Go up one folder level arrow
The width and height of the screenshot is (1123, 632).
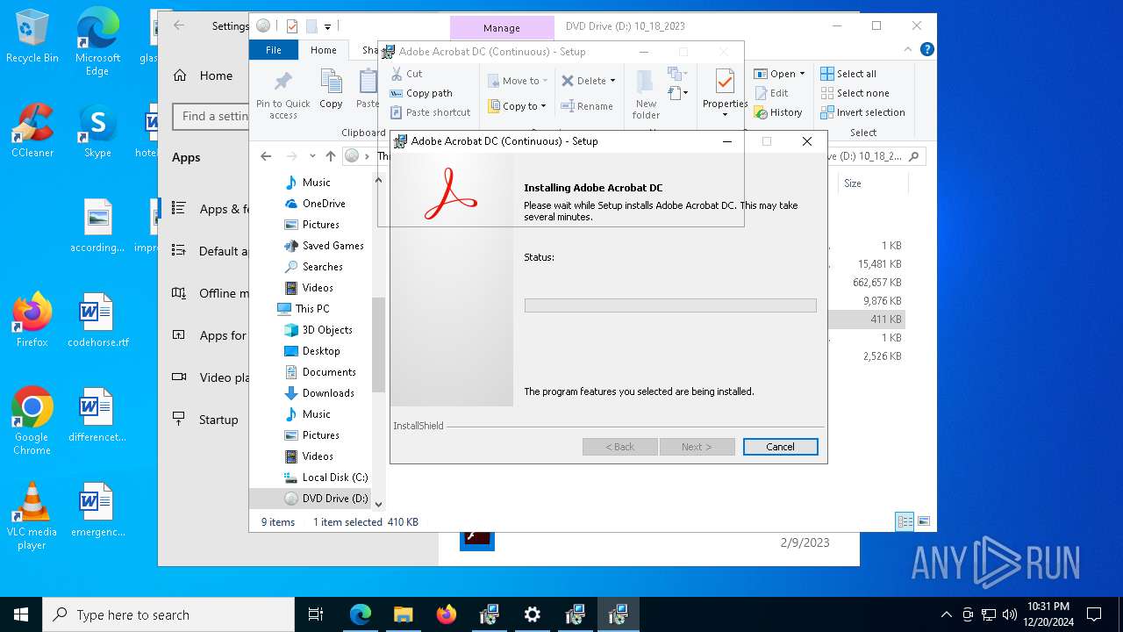[330, 156]
